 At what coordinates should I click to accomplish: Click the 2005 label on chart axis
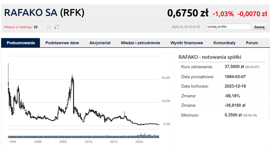(x=63, y=142)
